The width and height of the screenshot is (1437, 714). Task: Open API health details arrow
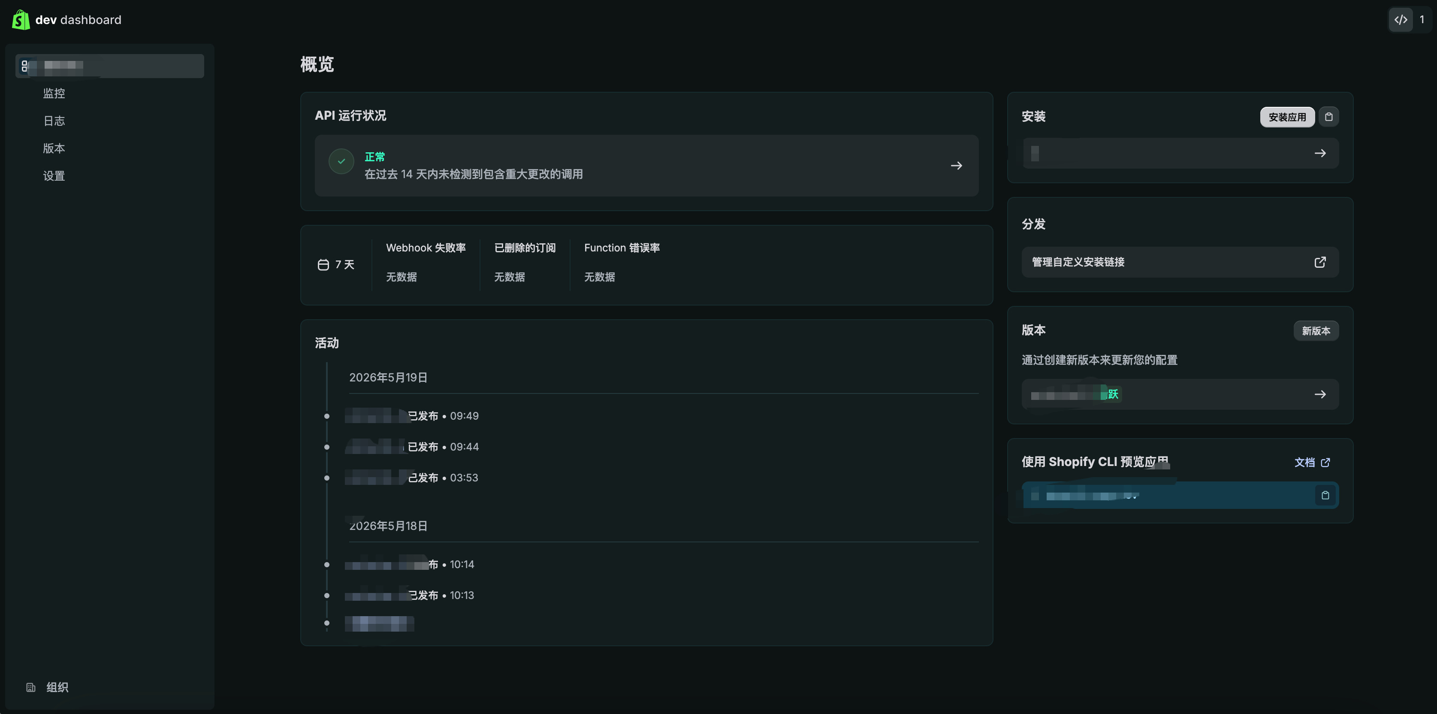[x=956, y=166]
